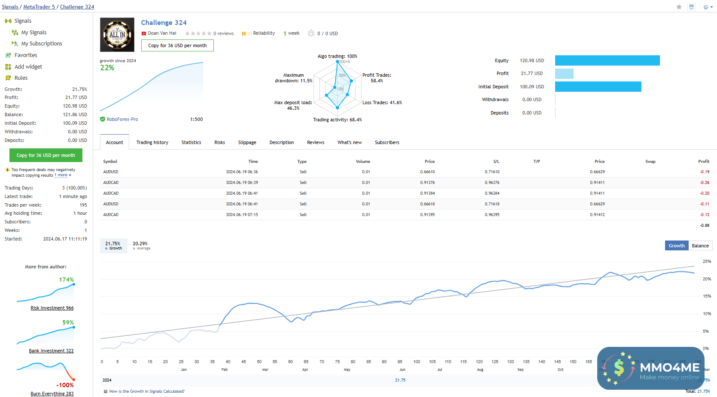Image resolution: width=717 pixels, height=397 pixels.
Task: Open the Signals sidebar section icon
Action: point(8,21)
